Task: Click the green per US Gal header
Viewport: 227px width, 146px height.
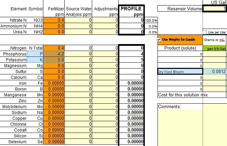Action: click(215, 48)
